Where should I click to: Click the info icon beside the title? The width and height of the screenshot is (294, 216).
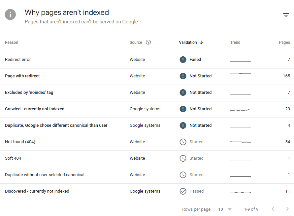10,14
